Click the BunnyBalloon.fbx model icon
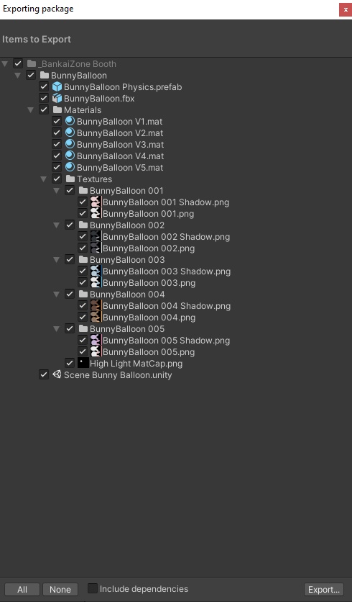352x602 pixels. coord(57,98)
